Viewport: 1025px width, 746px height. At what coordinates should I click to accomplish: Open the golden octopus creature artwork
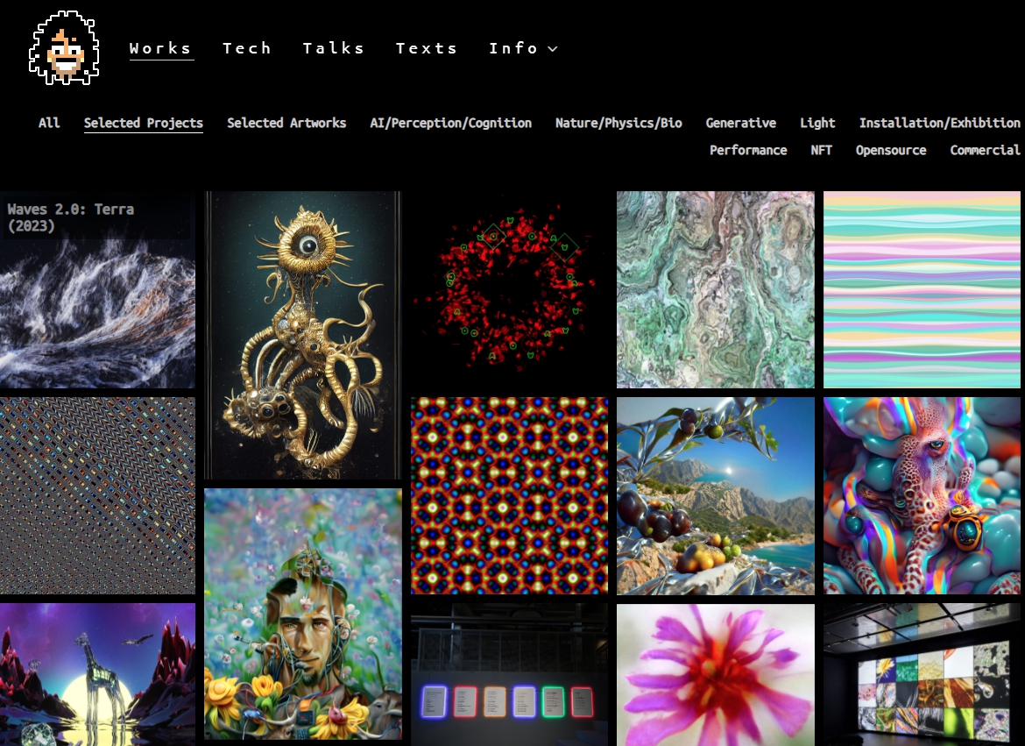click(302, 335)
